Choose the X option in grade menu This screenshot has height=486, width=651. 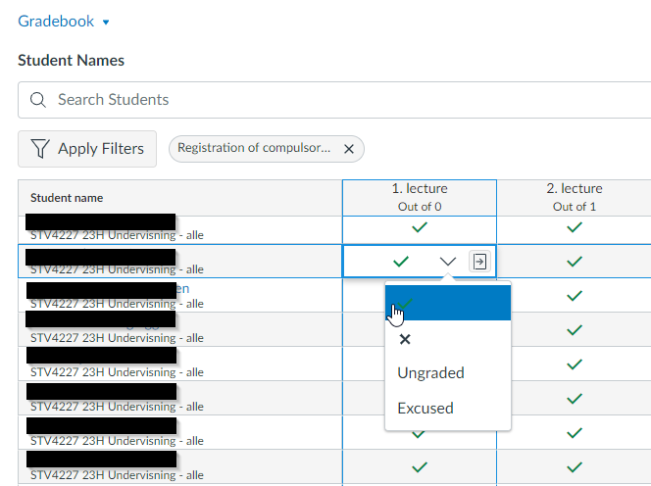click(448, 339)
